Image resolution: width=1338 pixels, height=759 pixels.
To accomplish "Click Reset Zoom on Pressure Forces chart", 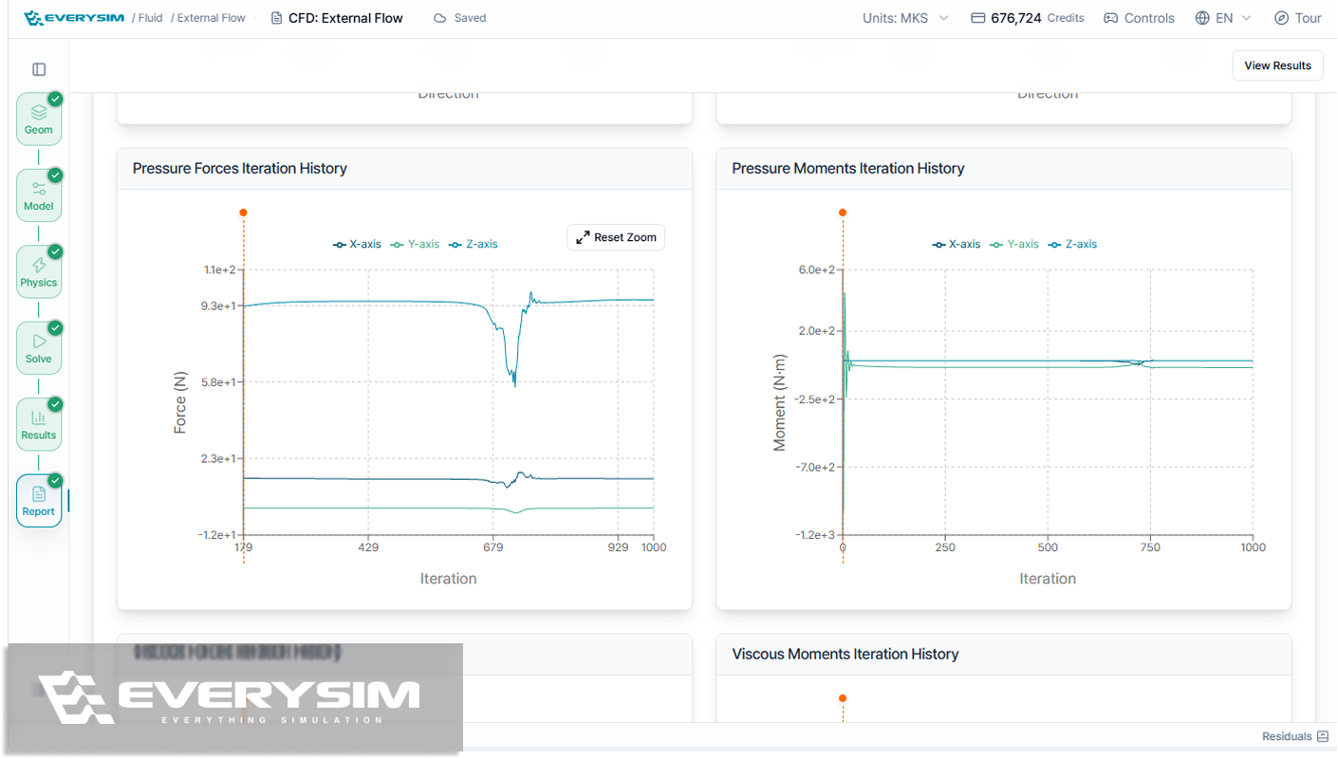I will pyautogui.click(x=616, y=237).
